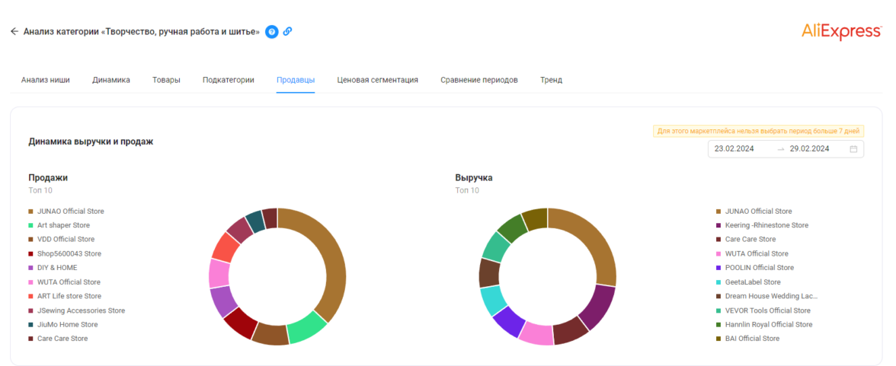
Task: Go to Ценовая сегментация tab
Action: click(377, 80)
